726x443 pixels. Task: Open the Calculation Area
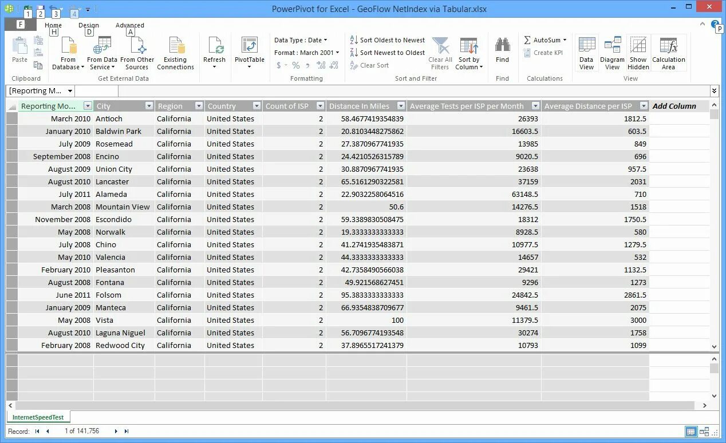click(x=669, y=52)
